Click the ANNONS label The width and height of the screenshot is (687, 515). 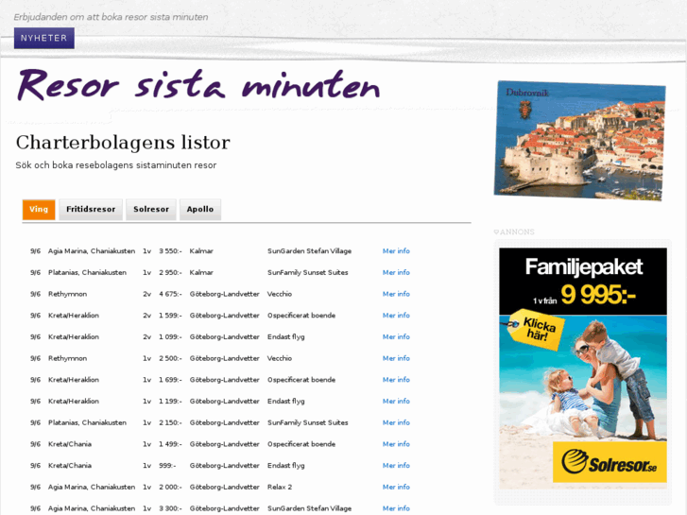pos(517,232)
